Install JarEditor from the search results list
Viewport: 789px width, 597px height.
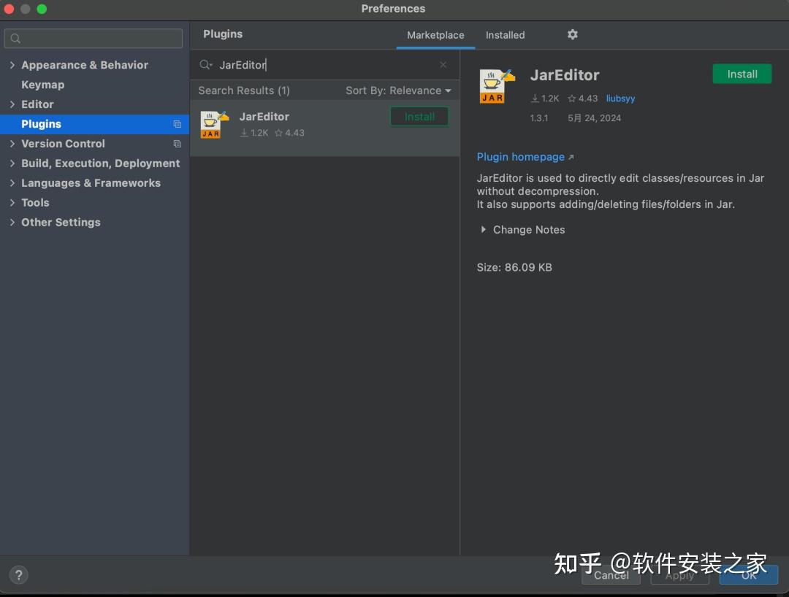(x=419, y=117)
